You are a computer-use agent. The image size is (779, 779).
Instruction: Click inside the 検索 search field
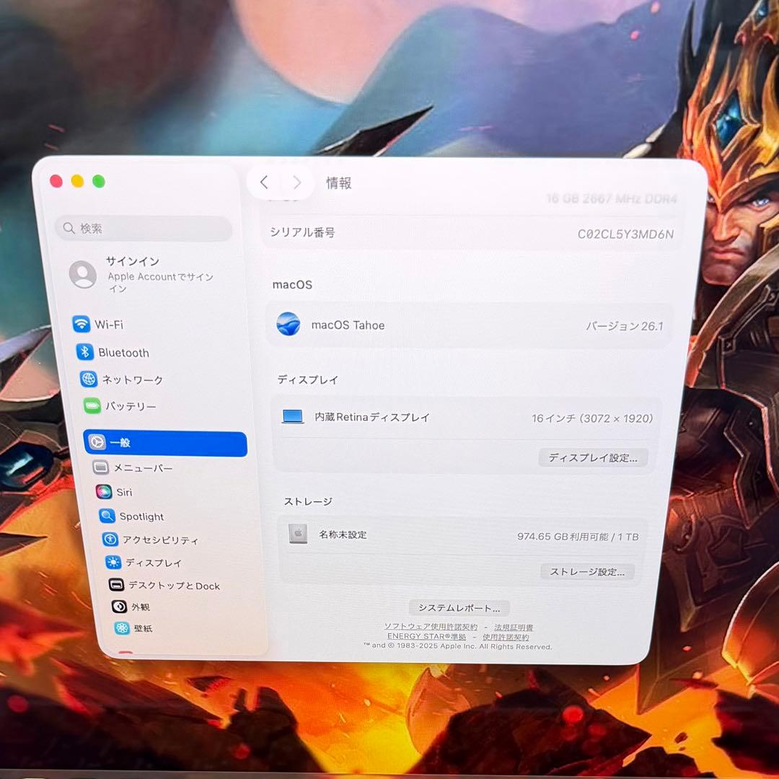coord(144,228)
